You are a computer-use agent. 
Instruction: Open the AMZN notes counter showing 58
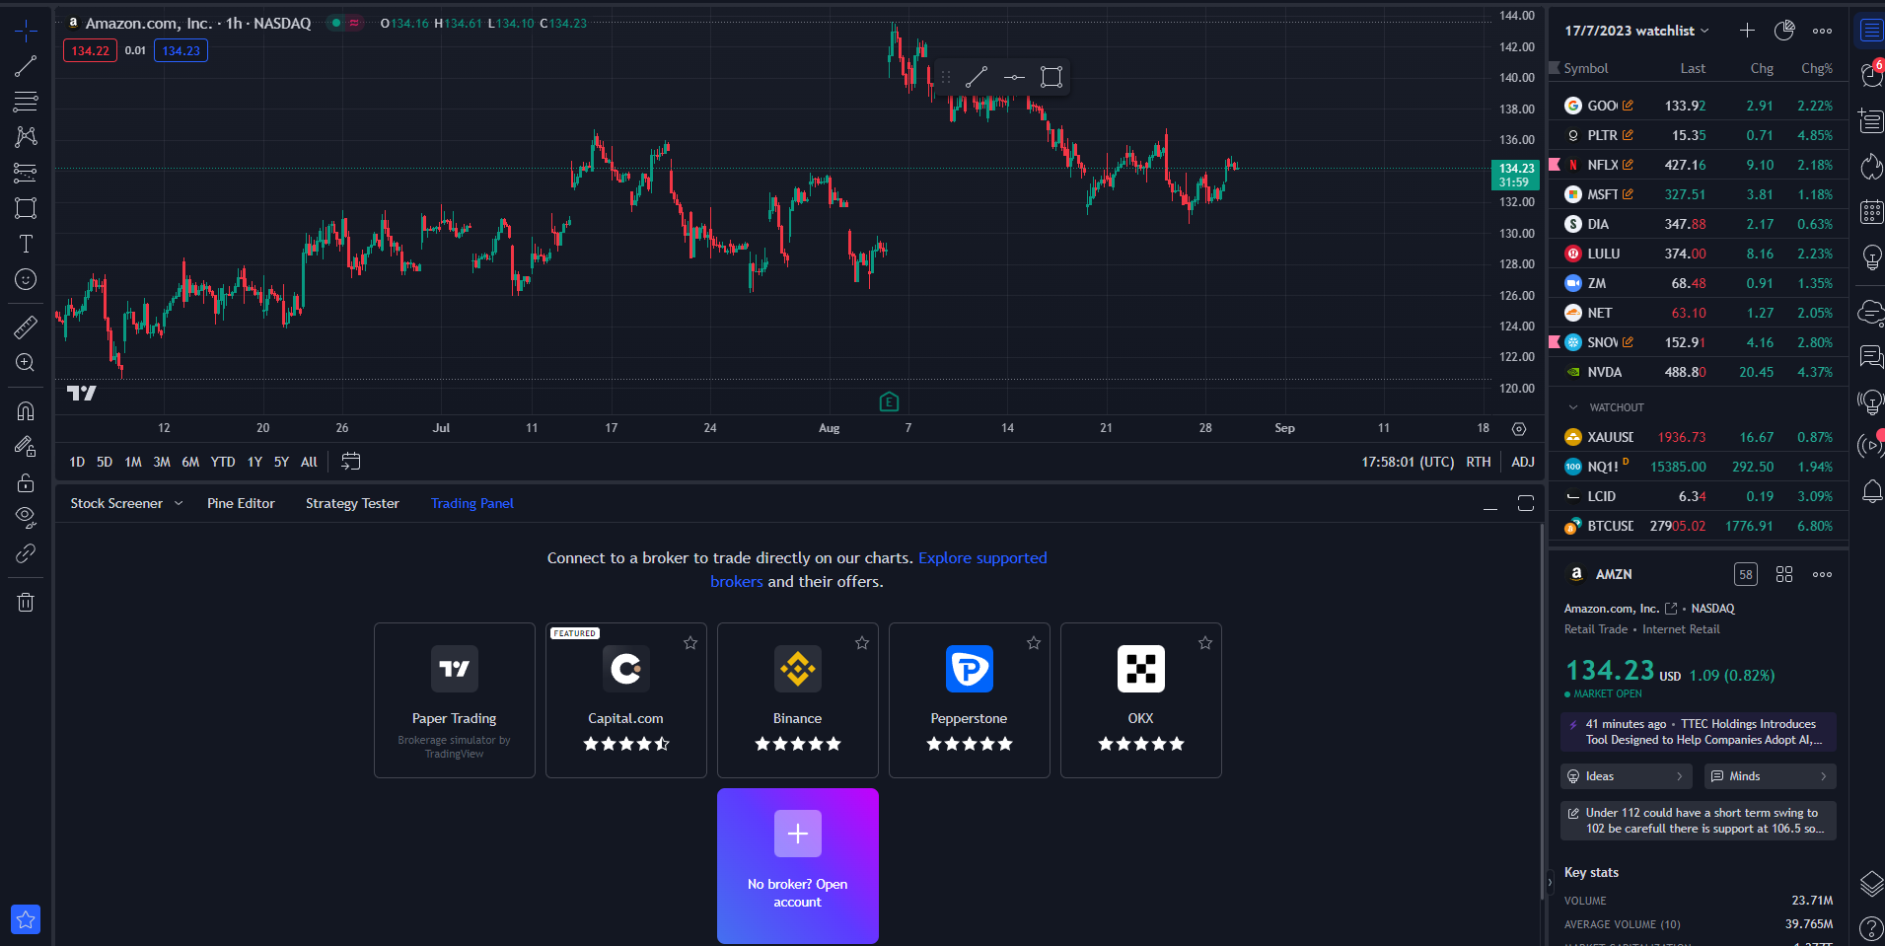coord(1746,574)
